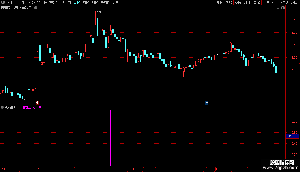Add stock via +自选 button
This screenshot has width=300, height=172.
285,2
